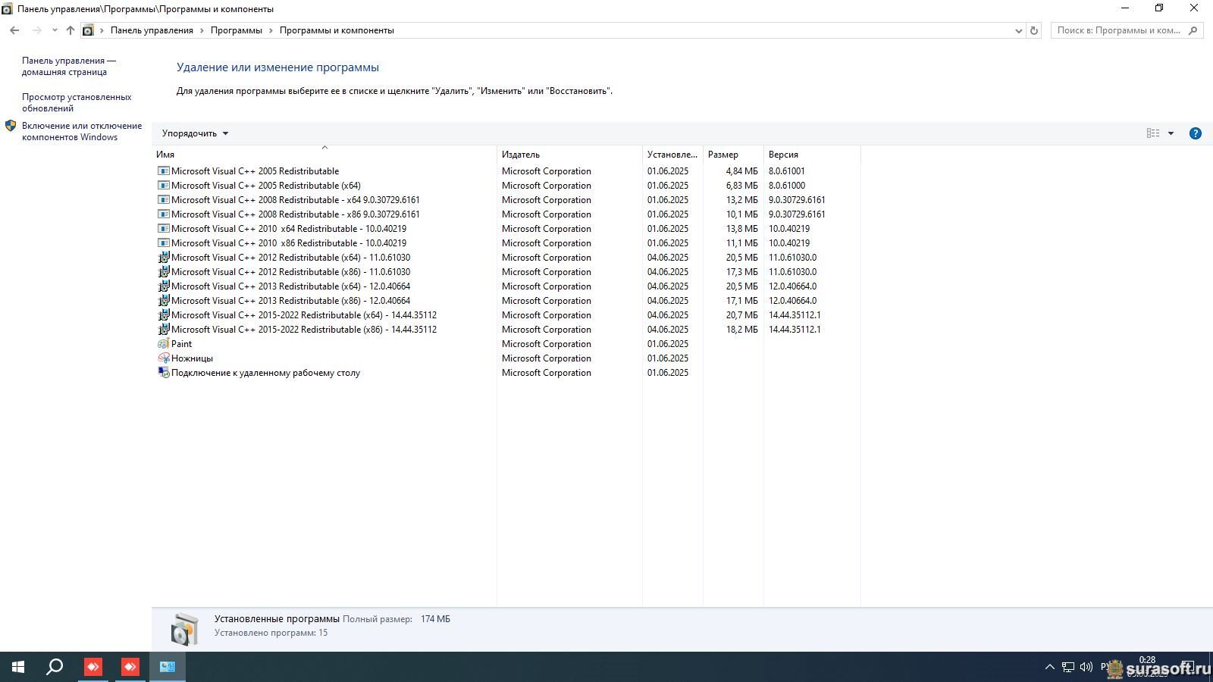
Task: Click the remote desktop connection icon
Action: [163, 373]
